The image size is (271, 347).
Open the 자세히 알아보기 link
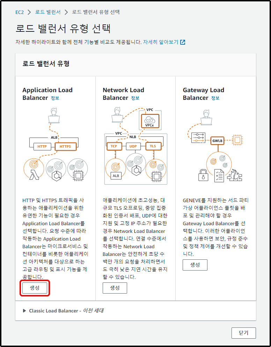tap(161, 42)
